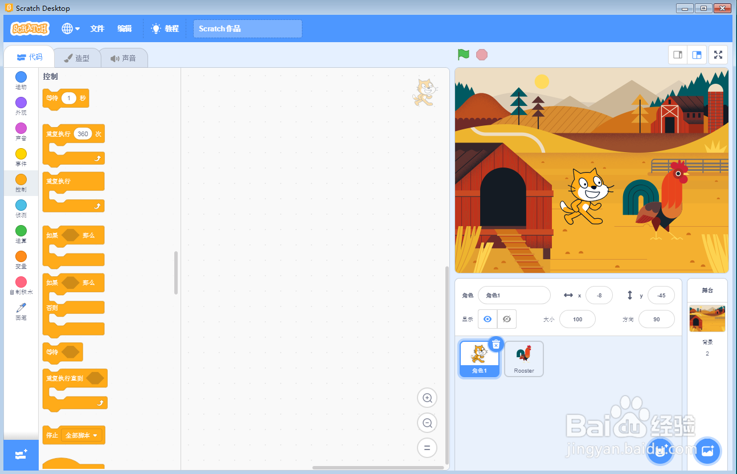Click the add extension button
737x474 pixels.
[21, 455]
